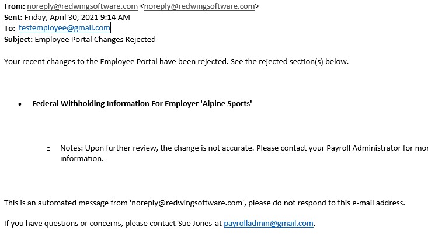Click the noreply address inside angle brackets
The width and height of the screenshot is (428, 237).
coord(199,6)
